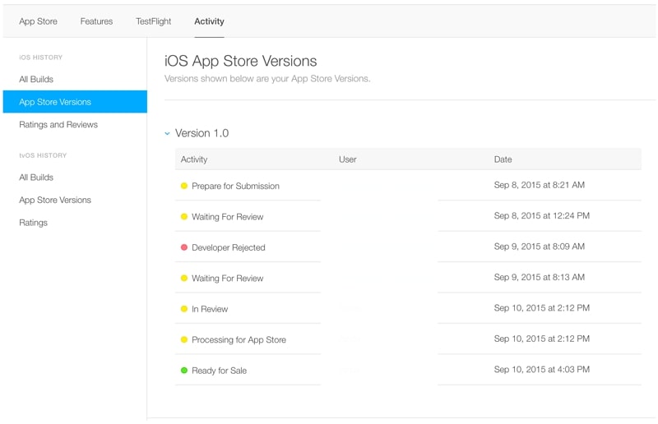Click the iOS HISTORY section label

(40, 58)
